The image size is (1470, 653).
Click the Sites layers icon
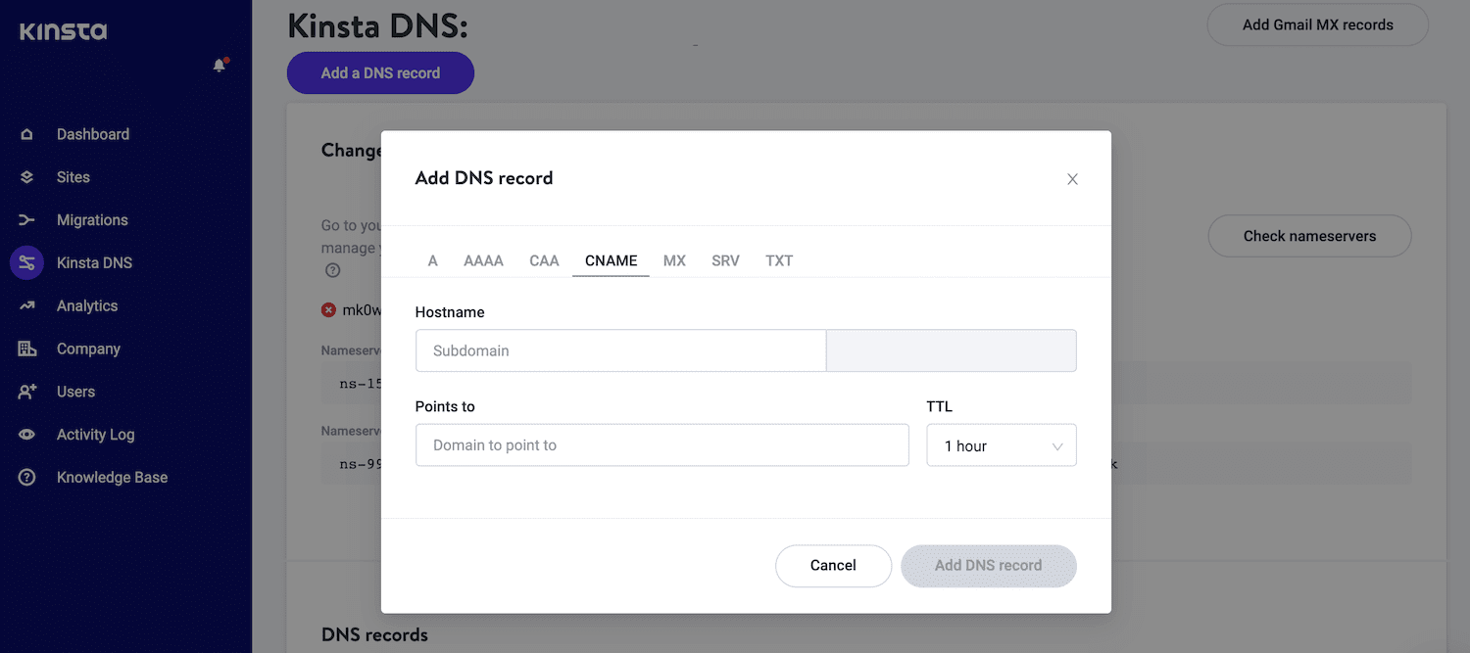click(x=27, y=177)
